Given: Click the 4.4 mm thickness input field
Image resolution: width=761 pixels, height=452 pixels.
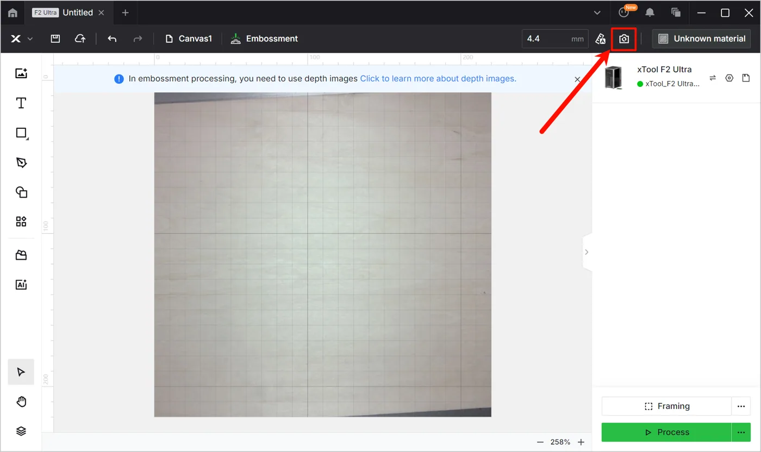Looking at the screenshot, I should click(555, 39).
